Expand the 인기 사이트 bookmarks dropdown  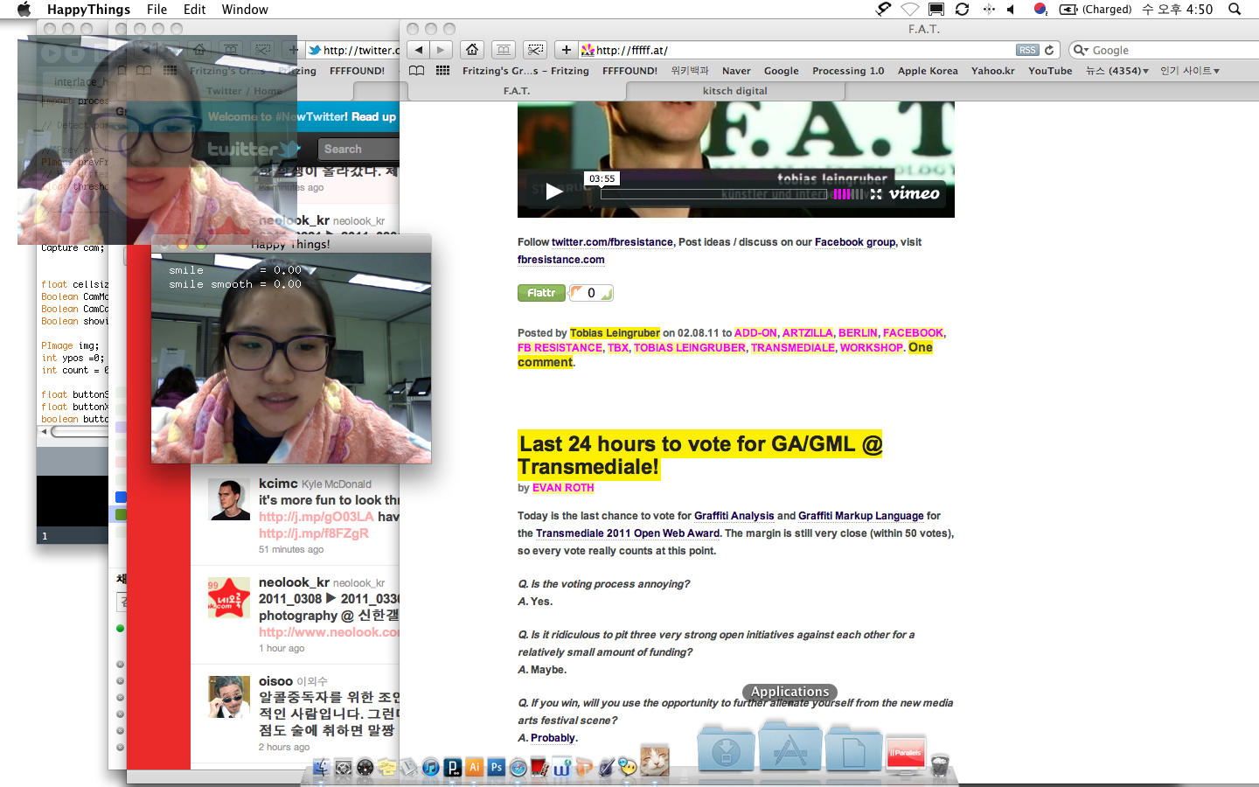pyautogui.click(x=1189, y=71)
